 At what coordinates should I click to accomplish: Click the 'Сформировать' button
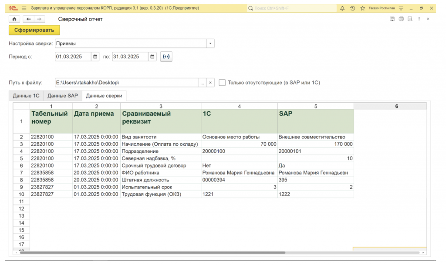tap(34, 30)
